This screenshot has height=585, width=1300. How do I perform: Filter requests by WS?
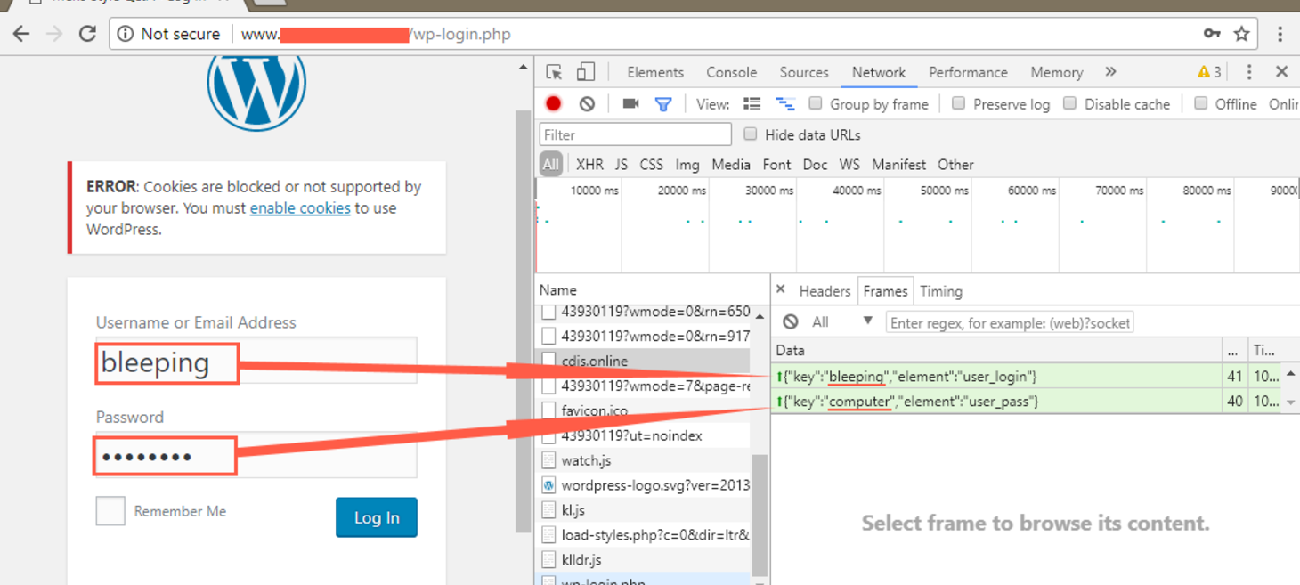[x=849, y=165]
